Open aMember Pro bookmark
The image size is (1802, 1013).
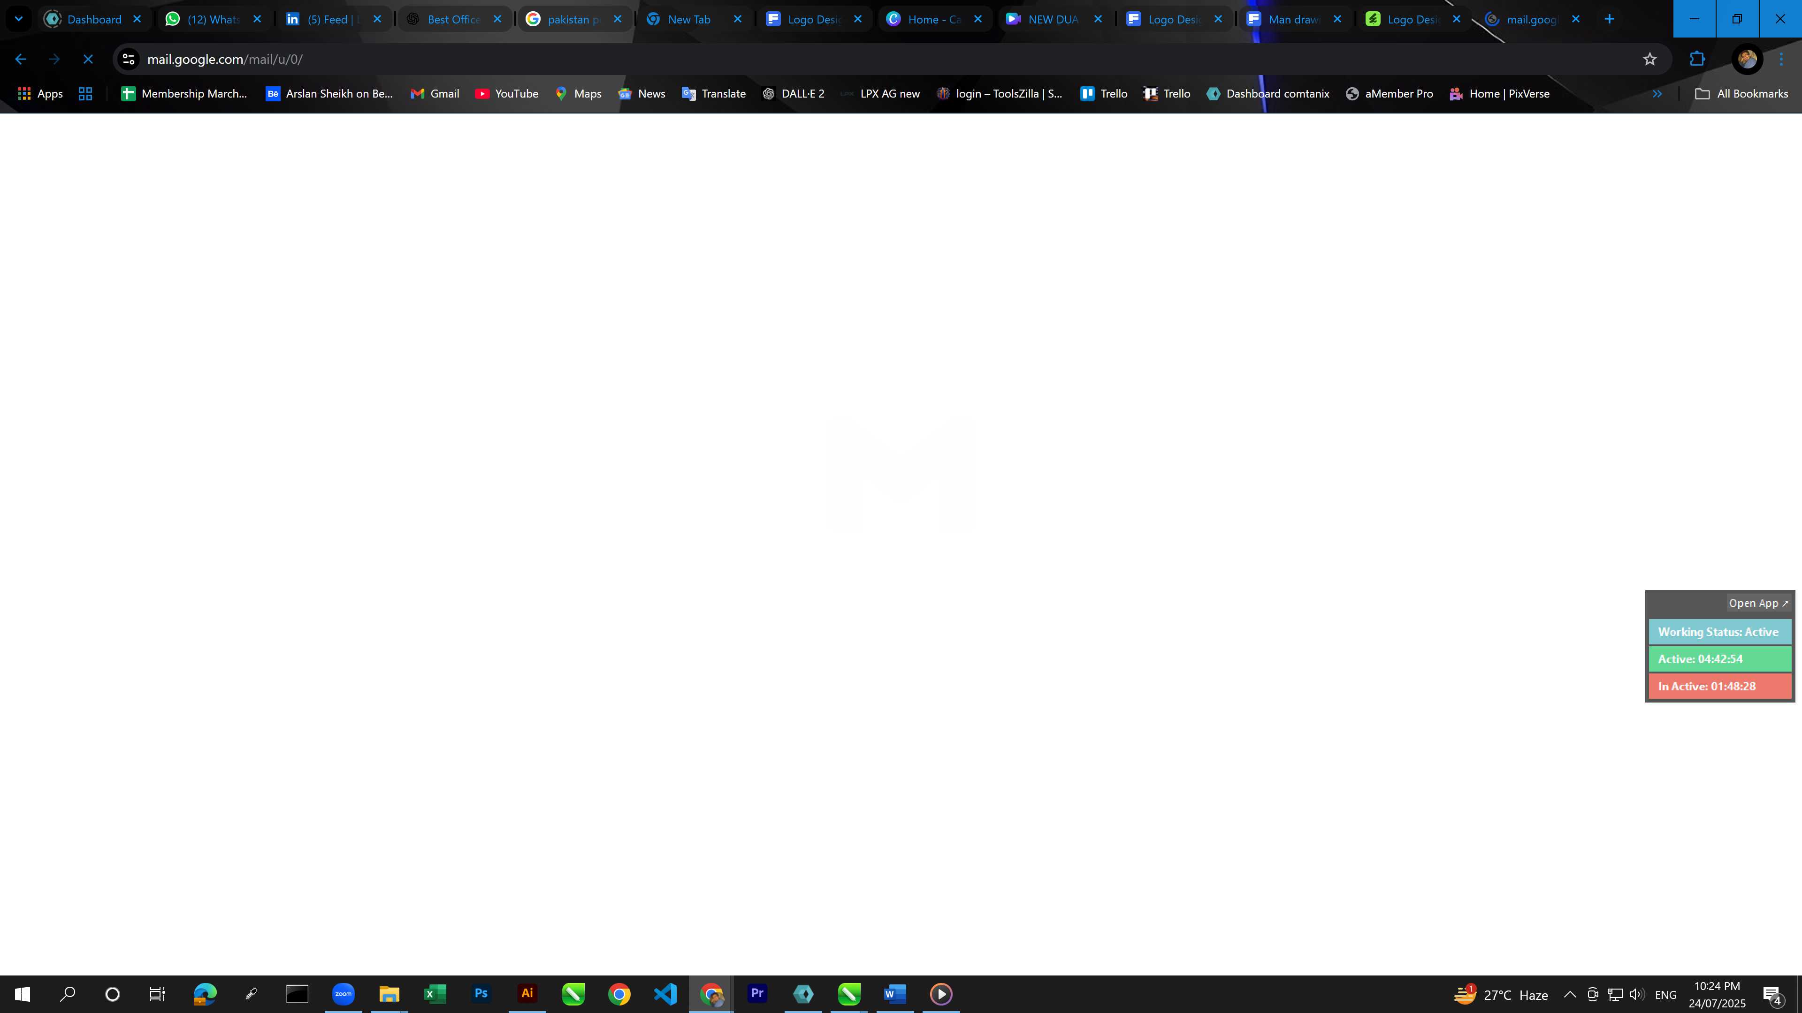(x=1389, y=94)
